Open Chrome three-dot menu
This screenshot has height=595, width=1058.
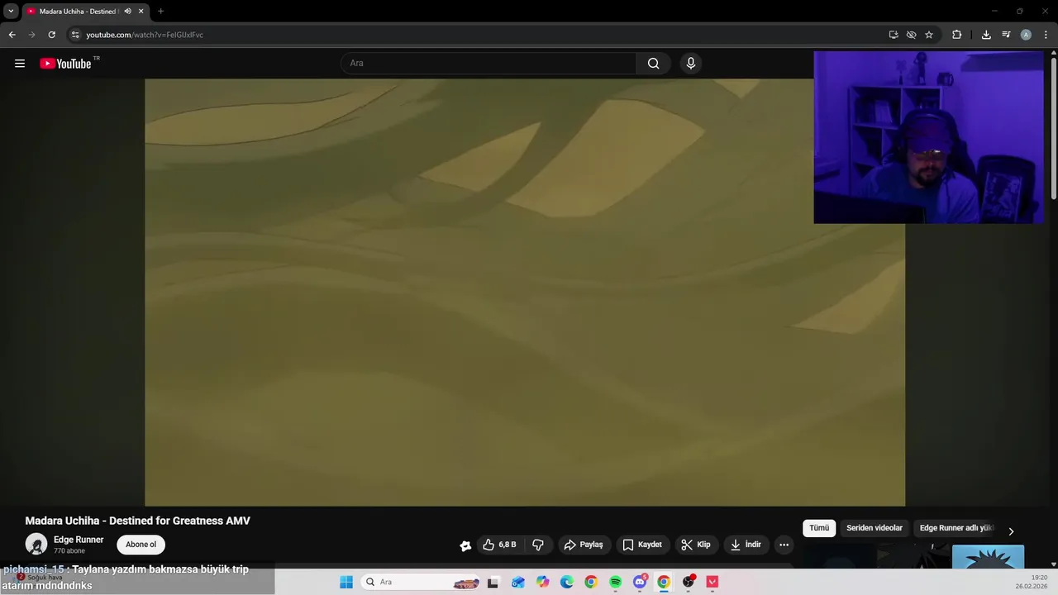(1046, 35)
